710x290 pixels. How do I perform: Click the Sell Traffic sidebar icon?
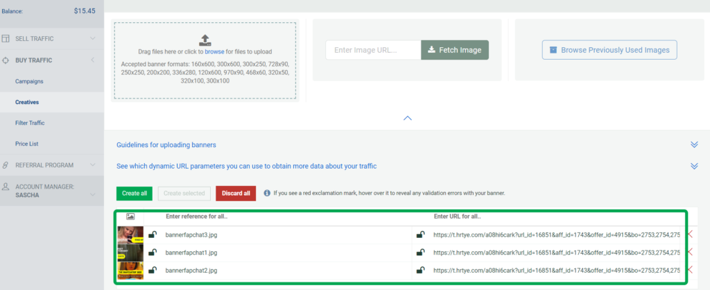click(6, 39)
